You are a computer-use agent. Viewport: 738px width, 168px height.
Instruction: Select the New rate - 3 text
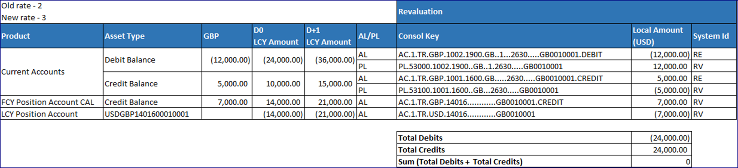click(23, 18)
